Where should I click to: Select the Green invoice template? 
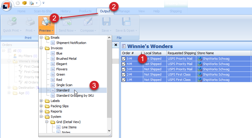point(61,74)
